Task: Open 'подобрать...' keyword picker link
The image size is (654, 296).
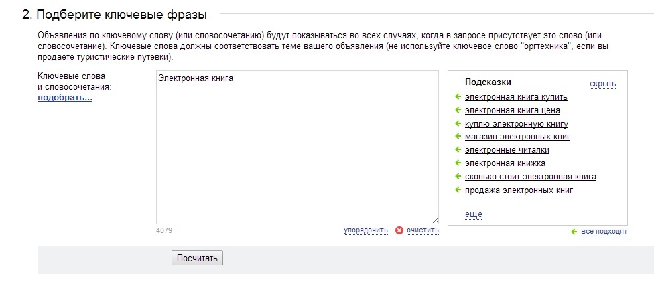Action: 65,98
